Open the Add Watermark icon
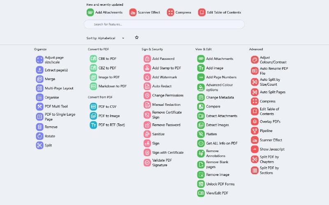This screenshot has width=329, height=205. [147, 77]
